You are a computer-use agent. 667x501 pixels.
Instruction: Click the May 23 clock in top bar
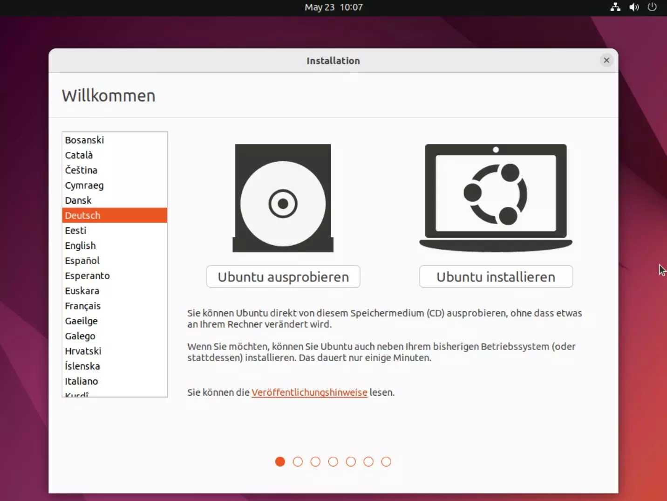pos(333,7)
